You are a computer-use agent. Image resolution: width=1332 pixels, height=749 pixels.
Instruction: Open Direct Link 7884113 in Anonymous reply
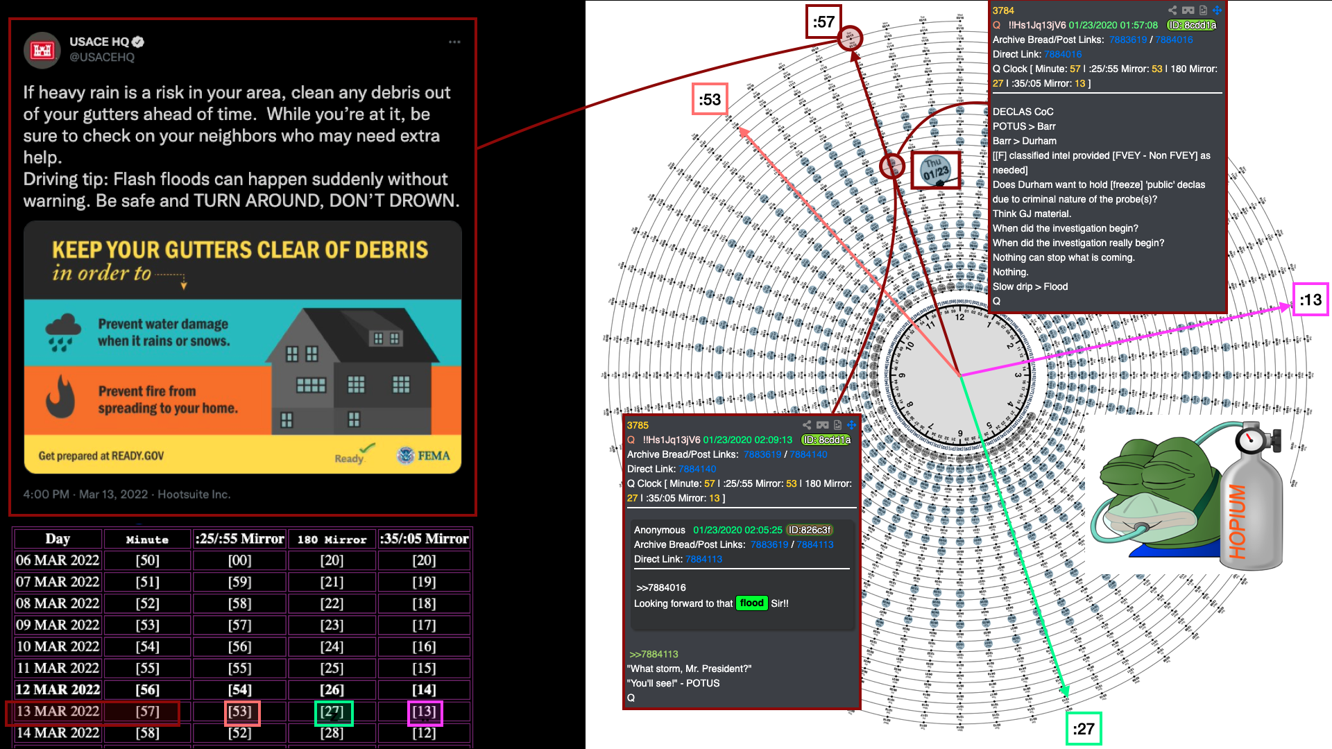click(703, 559)
